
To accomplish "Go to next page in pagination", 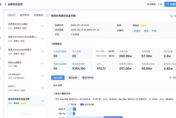I will pyautogui.click(x=29, y=114).
